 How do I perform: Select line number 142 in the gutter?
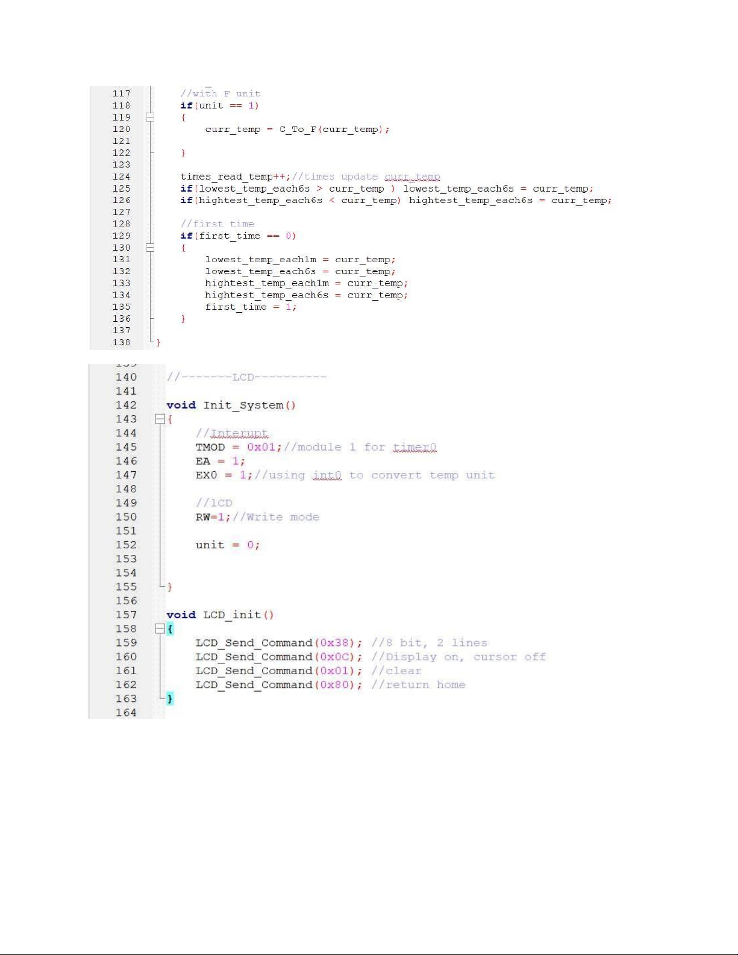coord(126,405)
